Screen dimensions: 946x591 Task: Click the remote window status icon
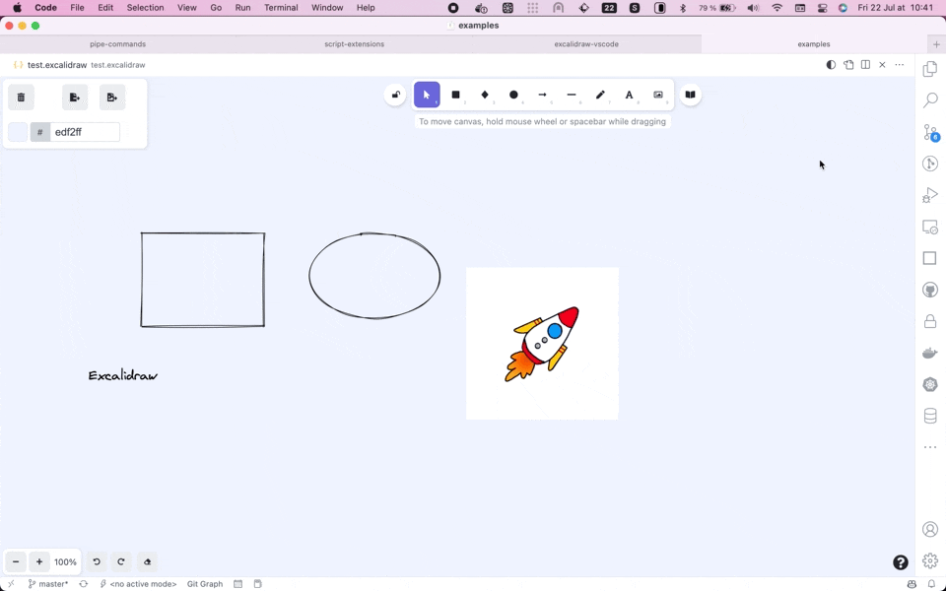[10, 584]
